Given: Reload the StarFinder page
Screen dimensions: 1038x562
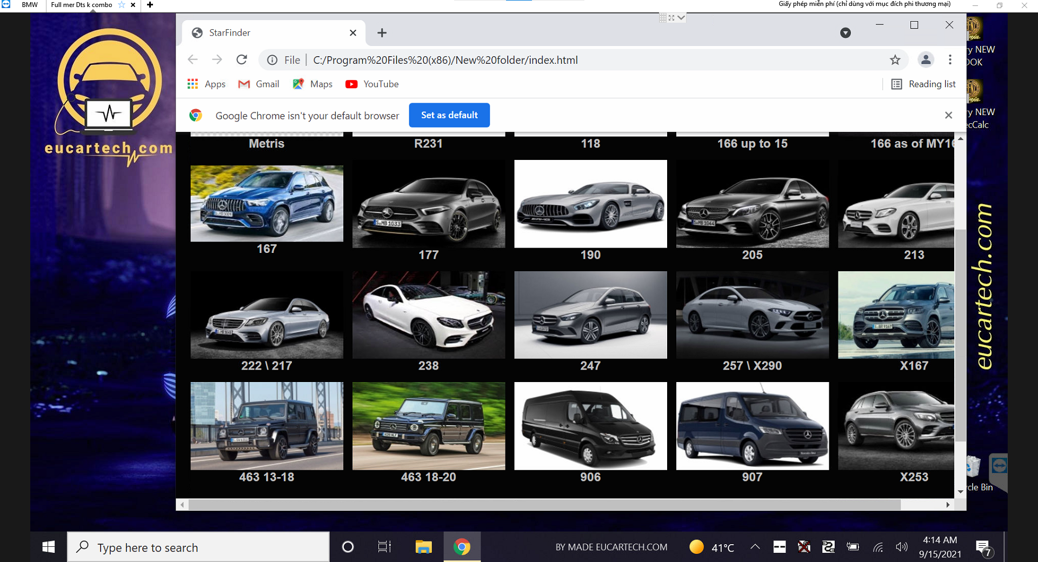Looking at the screenshot, I should [242, 59].
